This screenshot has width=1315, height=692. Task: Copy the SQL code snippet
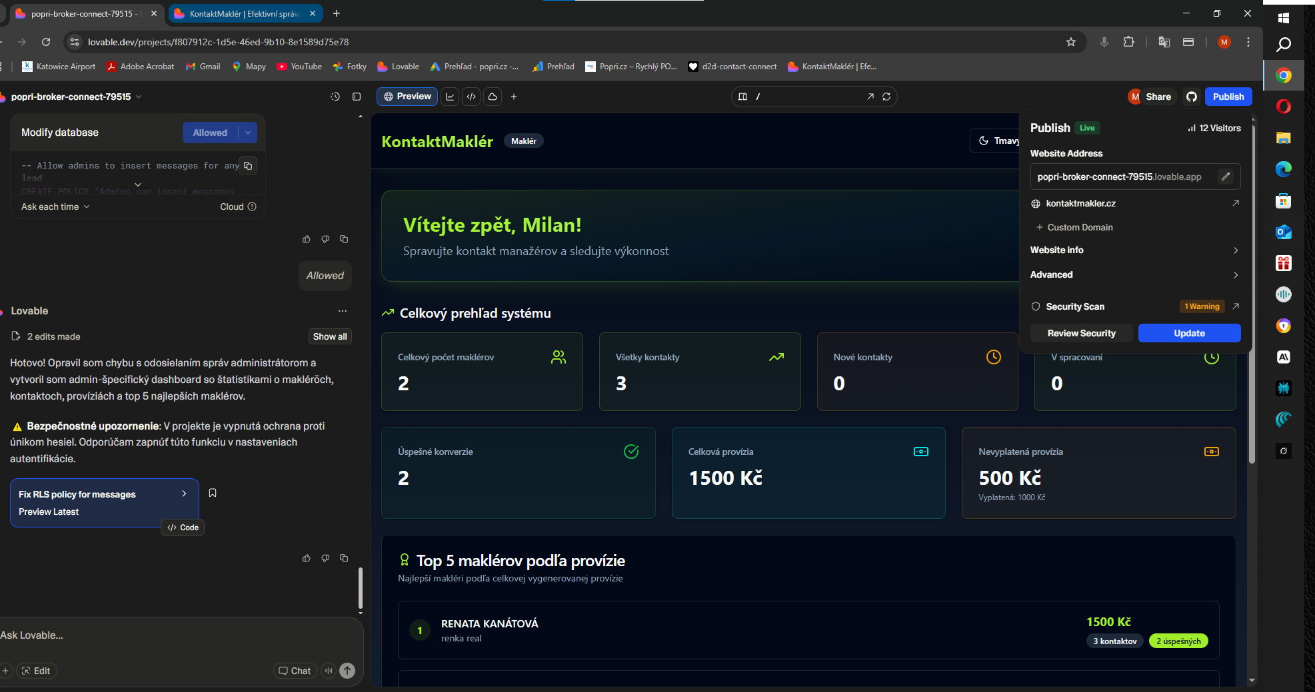pos(248,166)
